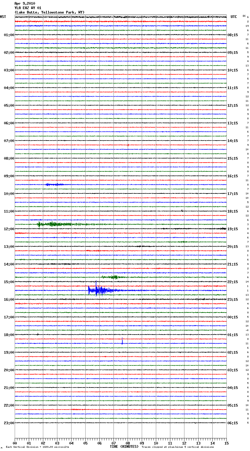
Task: Select the 21:00 MST time label
Action: (x=9, y=388)
